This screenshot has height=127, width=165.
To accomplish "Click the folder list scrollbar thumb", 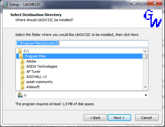I will [x=145, y=57].
